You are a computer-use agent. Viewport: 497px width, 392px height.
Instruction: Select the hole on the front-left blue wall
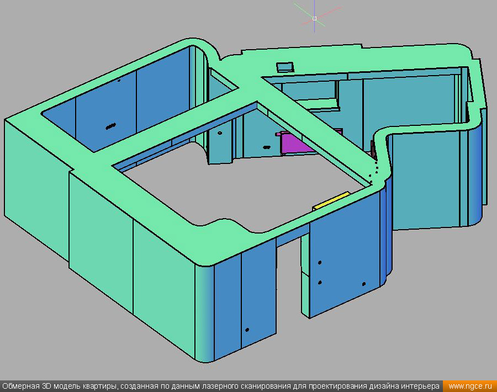click(247, 330)
